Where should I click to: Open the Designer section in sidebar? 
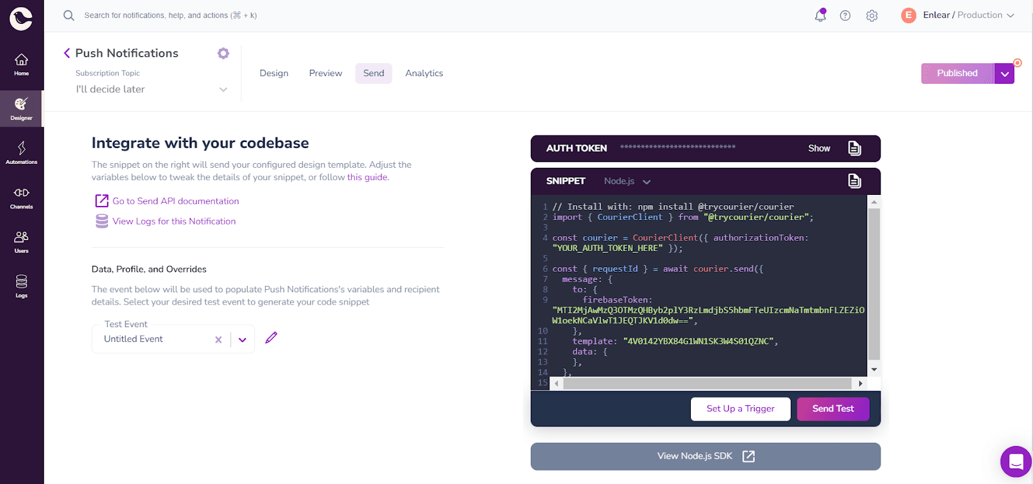click(x=21, y=108)
